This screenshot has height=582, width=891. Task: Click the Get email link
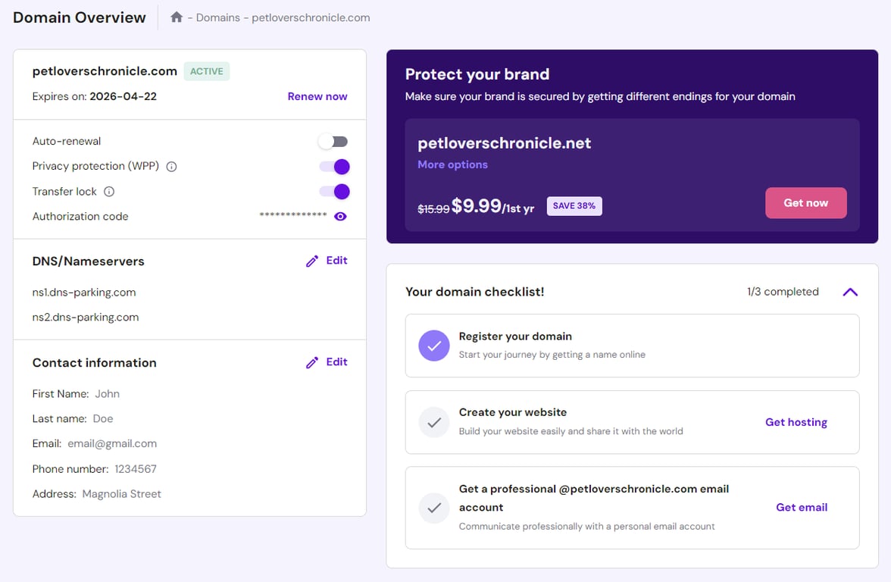(801, 508)
